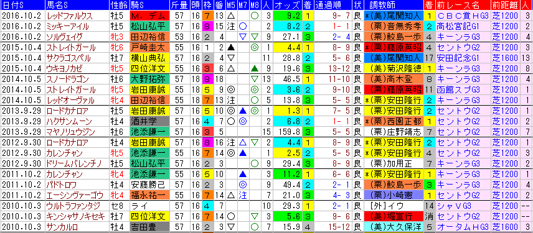
Task: Select horse name ウルトラファンタジ
Action: point(73,206)
